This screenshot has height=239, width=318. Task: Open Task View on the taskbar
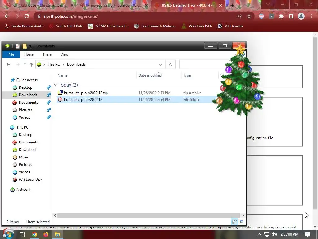[22, 234]
